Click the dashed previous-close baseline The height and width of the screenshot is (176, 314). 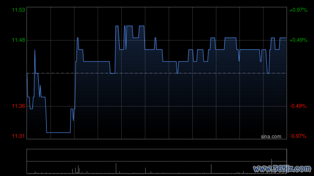click(x=157, y=73)
